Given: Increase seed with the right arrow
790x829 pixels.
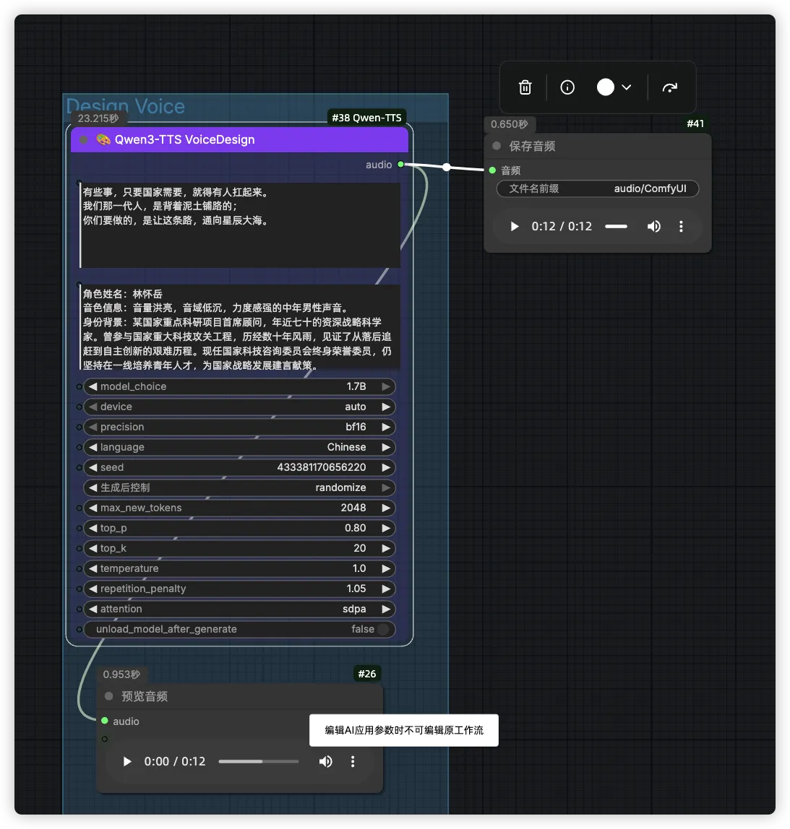Looking at the screenshot, I should point(386,467).
